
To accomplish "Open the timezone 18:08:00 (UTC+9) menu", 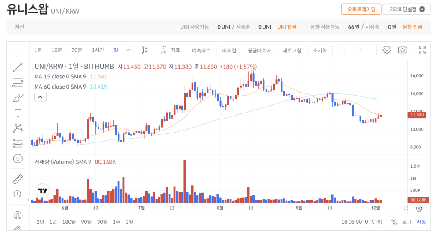I will 362,222.
